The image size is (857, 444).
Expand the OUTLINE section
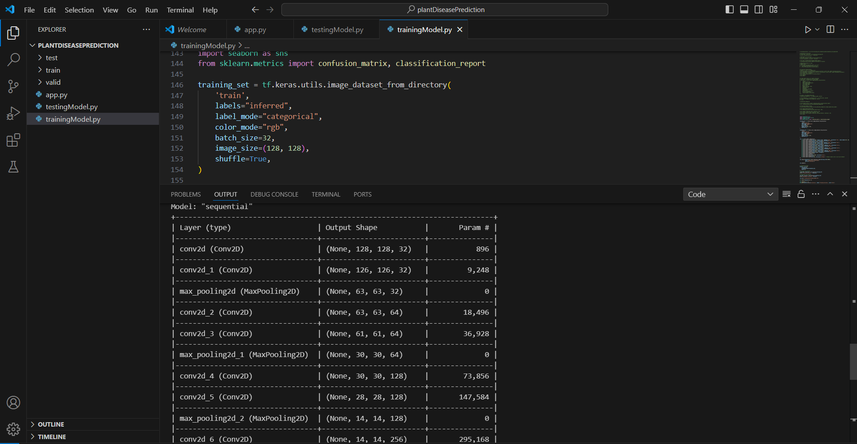coord(51,424)
